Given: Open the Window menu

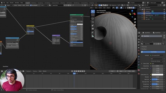Looking at the screenshot, I should pyautogui.click(x=17, y=3).
